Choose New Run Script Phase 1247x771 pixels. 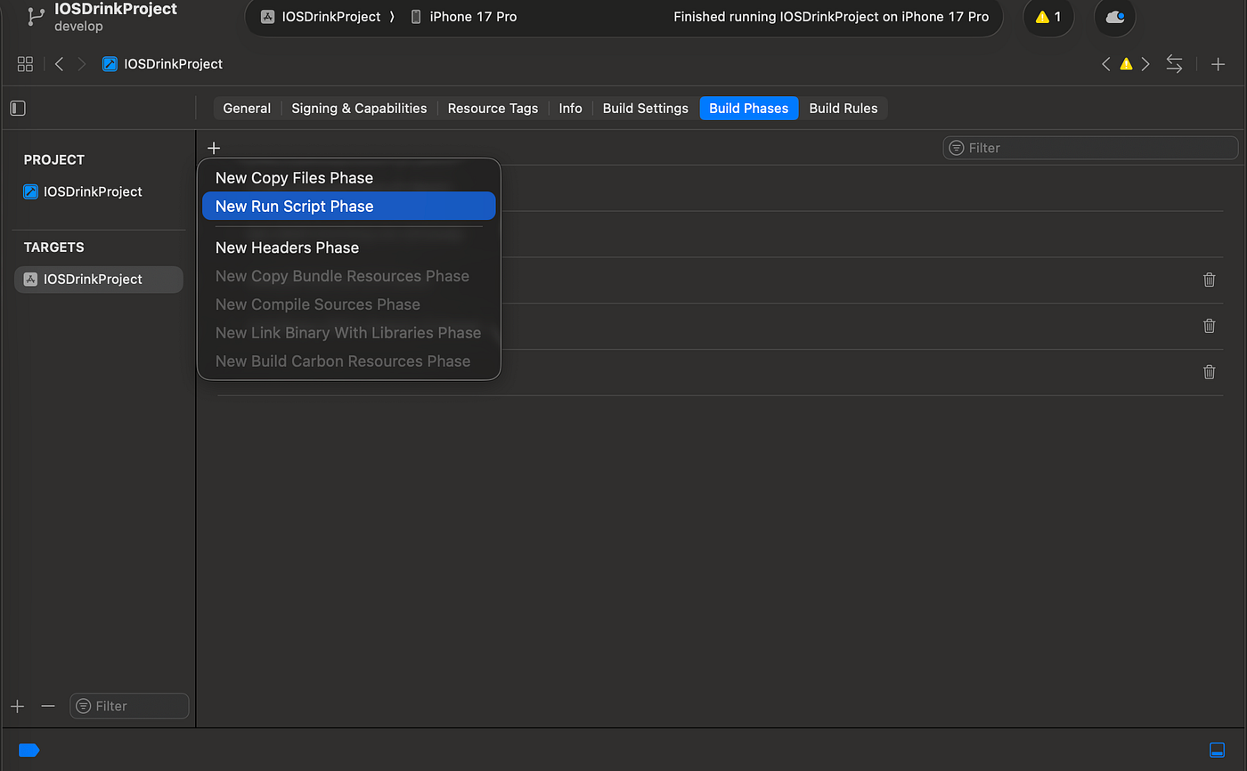(348, 206)
